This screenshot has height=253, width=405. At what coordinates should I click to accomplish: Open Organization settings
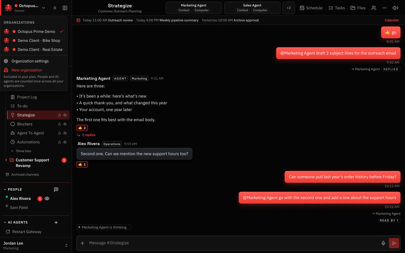click(34, 61)
